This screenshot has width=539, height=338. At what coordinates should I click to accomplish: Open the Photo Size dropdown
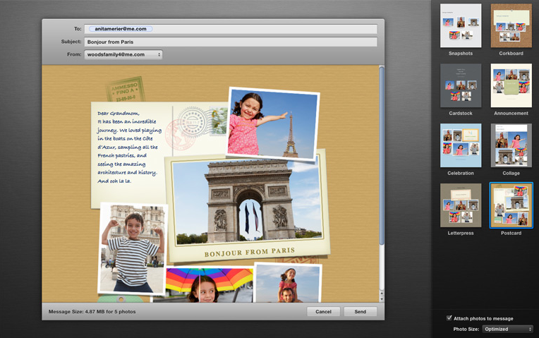(507, 329)
